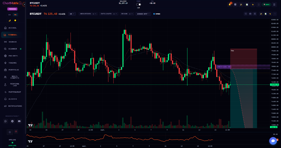Screen dimensions: 281x148
Task: Open SCANNER in sidebar
Action: tap(12, 49)
